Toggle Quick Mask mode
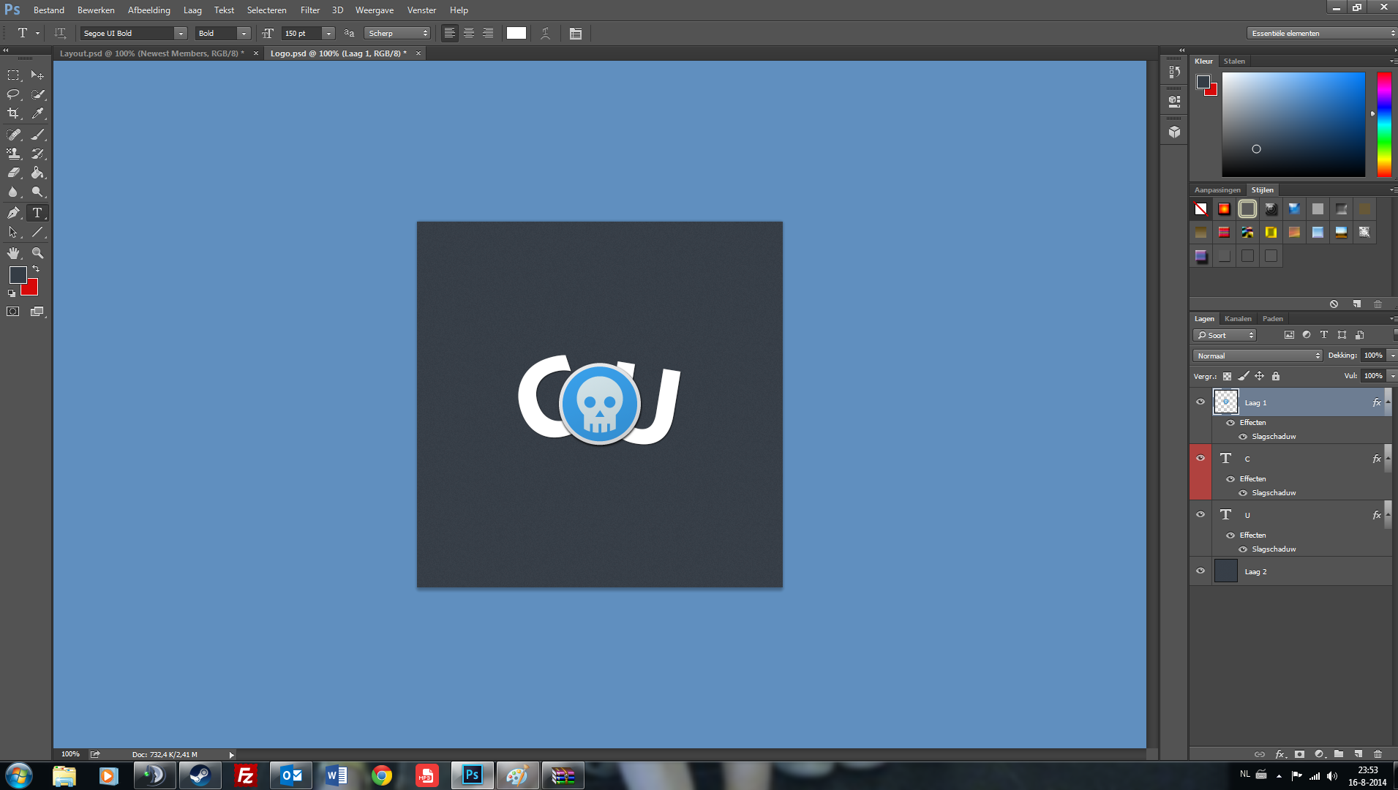1398x790 pixels. click(13, 312)
